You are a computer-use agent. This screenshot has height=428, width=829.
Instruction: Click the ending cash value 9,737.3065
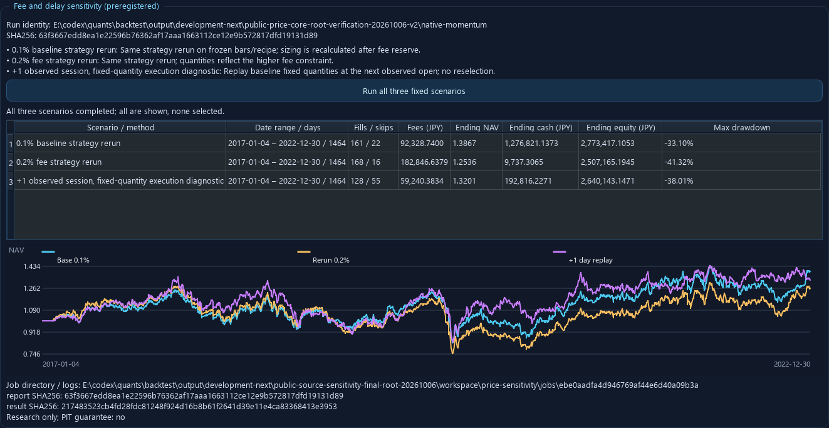point(541,162)
